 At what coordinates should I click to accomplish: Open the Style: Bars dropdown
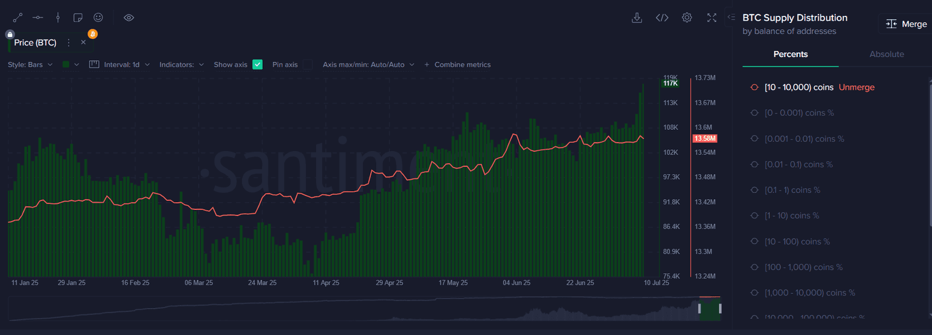pos(30,64)
